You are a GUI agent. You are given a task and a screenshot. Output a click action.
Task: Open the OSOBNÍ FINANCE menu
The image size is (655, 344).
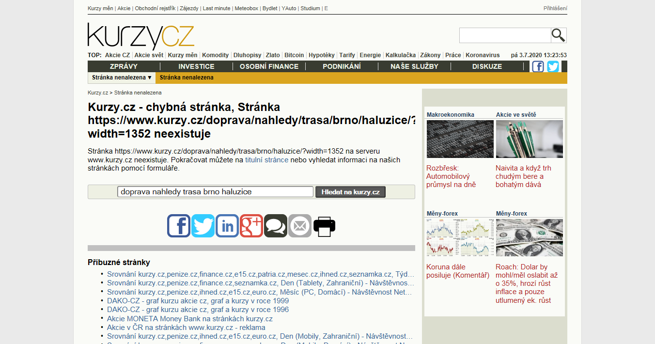269,66
